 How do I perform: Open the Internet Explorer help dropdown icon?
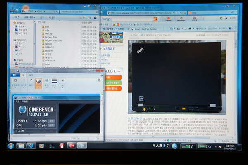pyautogui.click(x=230, y=28)
